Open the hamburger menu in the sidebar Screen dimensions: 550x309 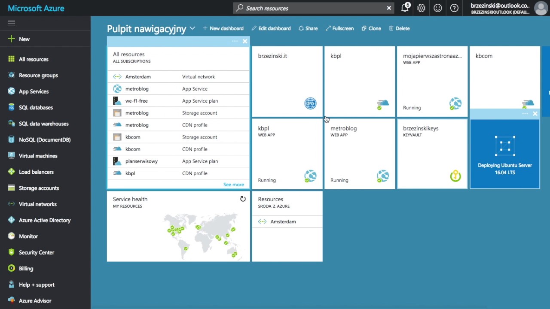click(12, 23)
